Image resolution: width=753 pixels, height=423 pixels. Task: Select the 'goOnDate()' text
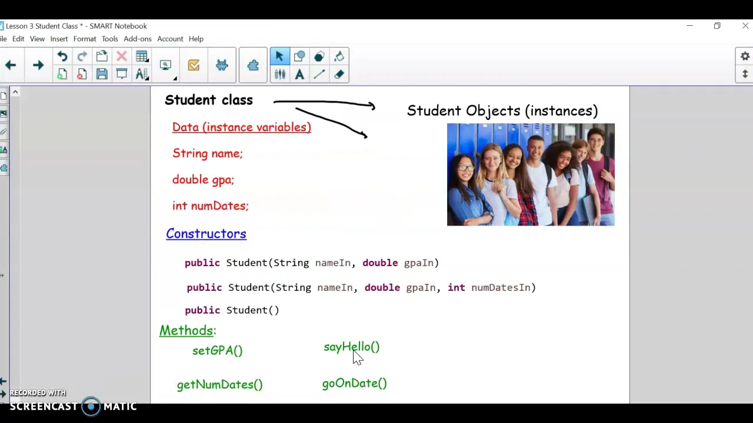point(355,384)
